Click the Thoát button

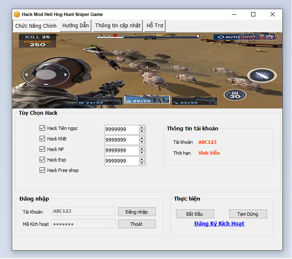tap(137, 224)
